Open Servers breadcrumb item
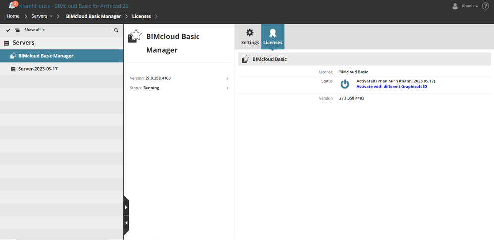The width and height of the screenshot is (494, 240). pos(39,16)
